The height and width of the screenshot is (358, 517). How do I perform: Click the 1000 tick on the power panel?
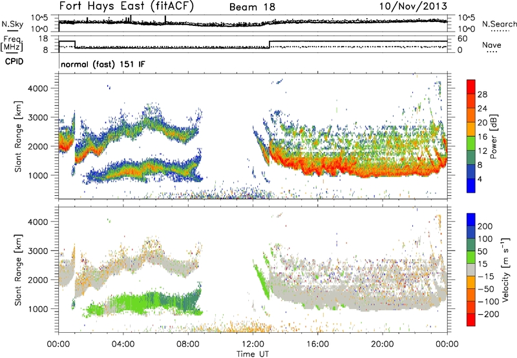(37, 175)
